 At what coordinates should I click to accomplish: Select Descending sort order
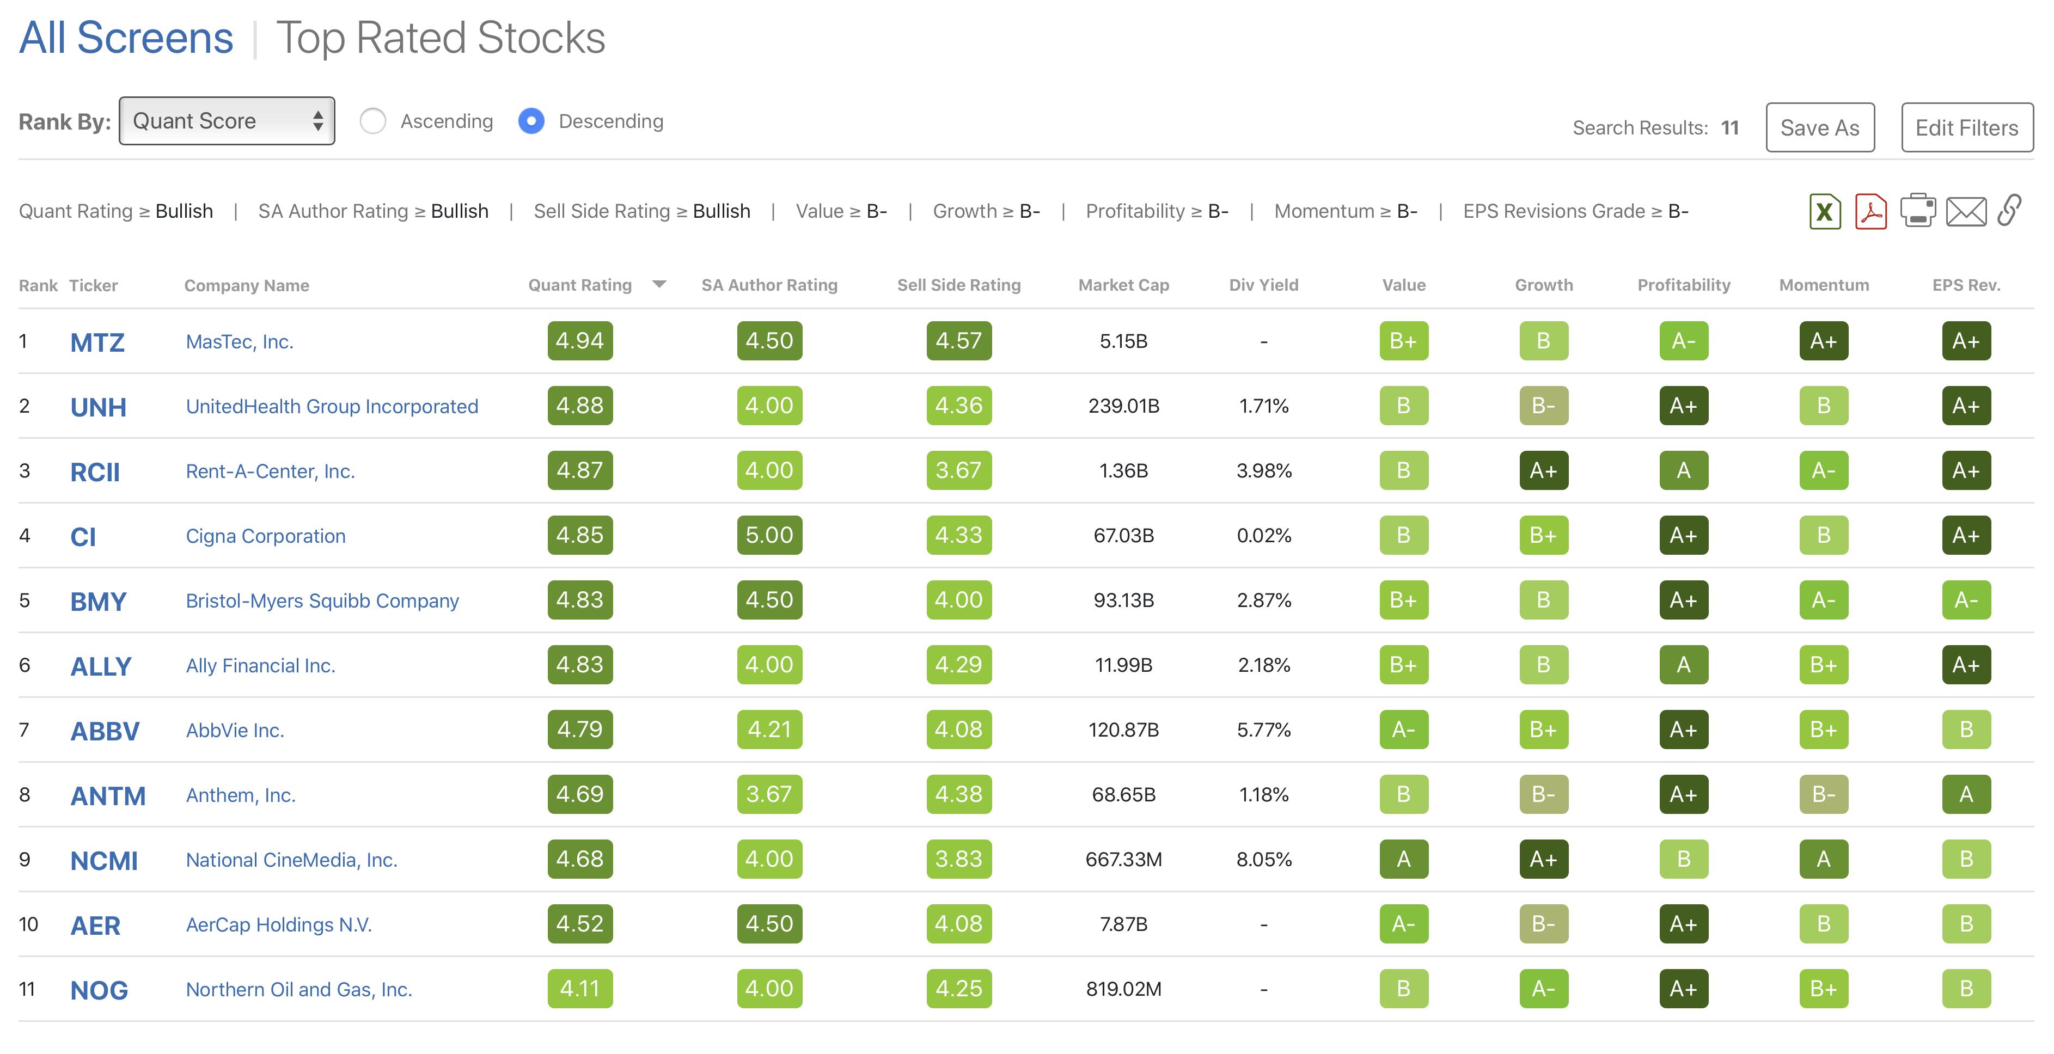pos(531,121)
